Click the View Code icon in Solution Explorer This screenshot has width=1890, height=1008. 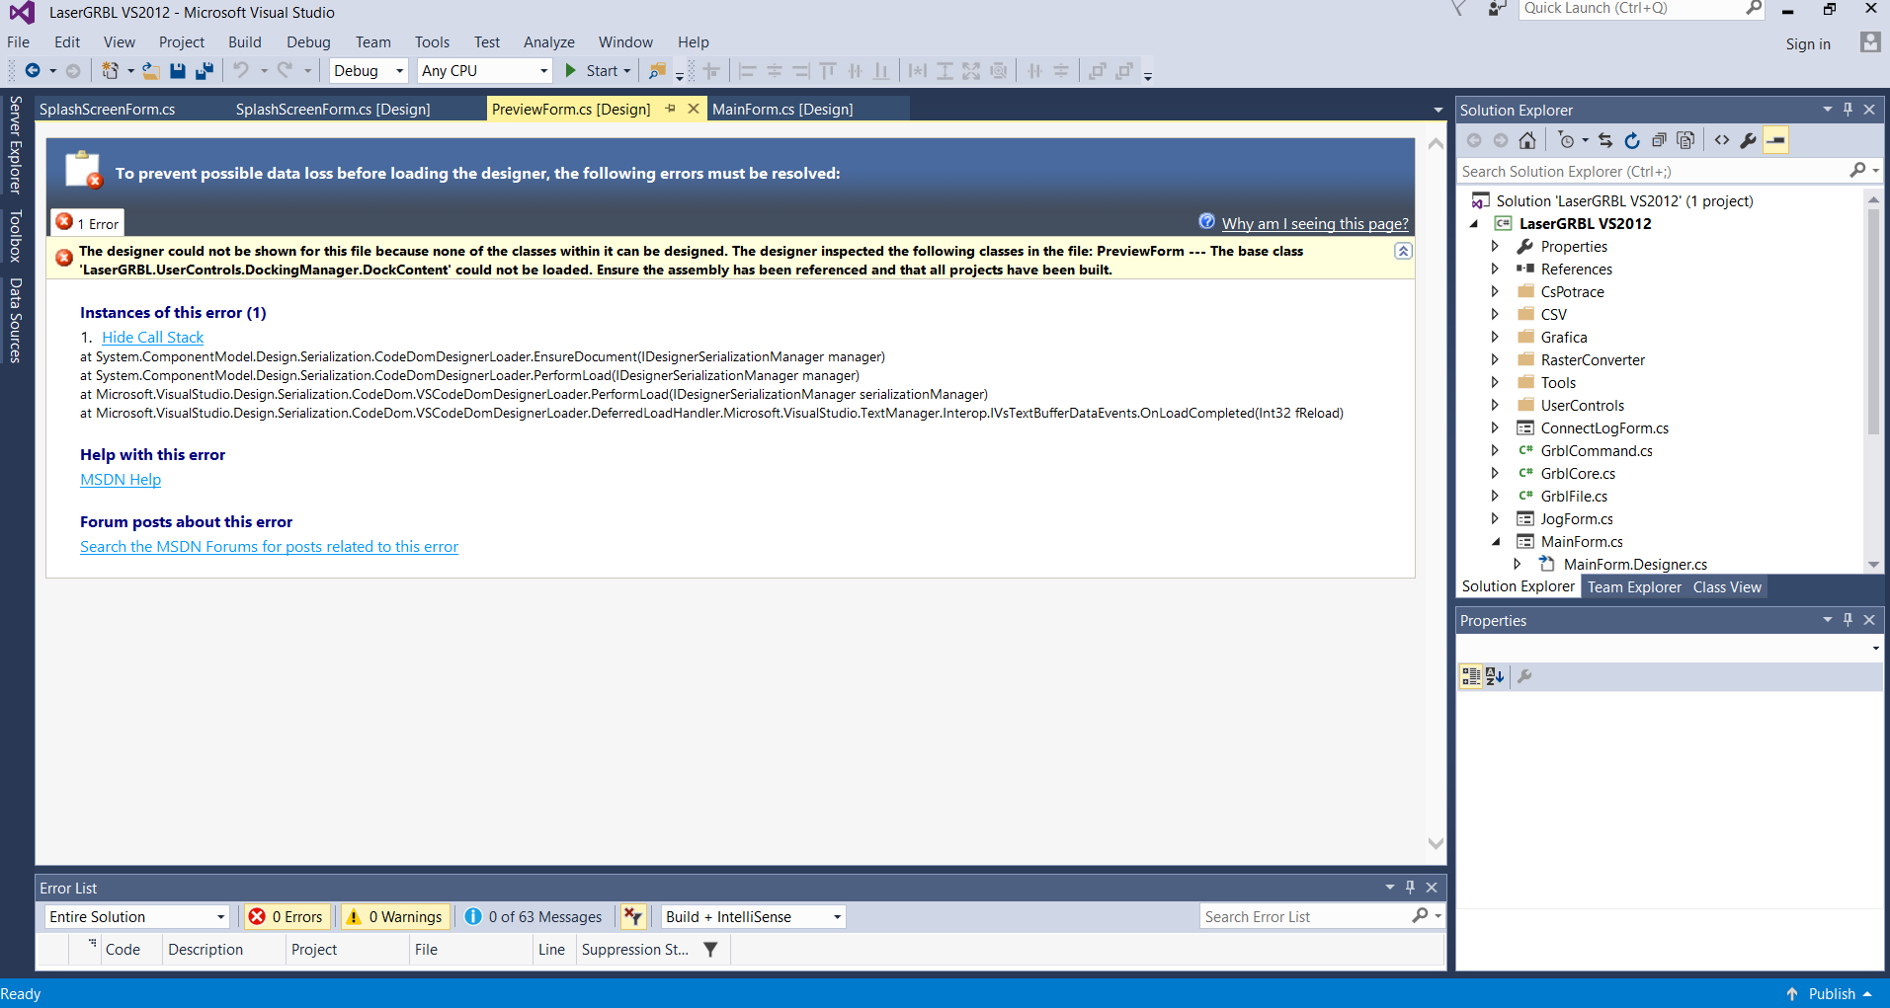(1722, 140)
